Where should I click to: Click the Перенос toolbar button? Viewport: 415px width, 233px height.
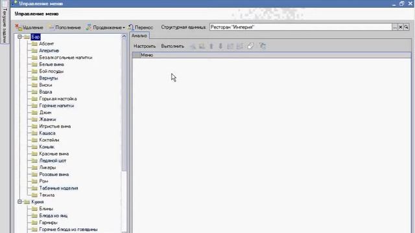tap(141, 27)
